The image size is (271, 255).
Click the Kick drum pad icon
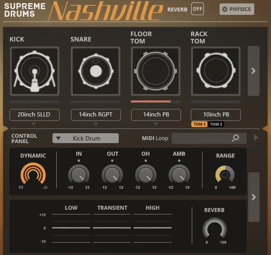click(35, 71)
